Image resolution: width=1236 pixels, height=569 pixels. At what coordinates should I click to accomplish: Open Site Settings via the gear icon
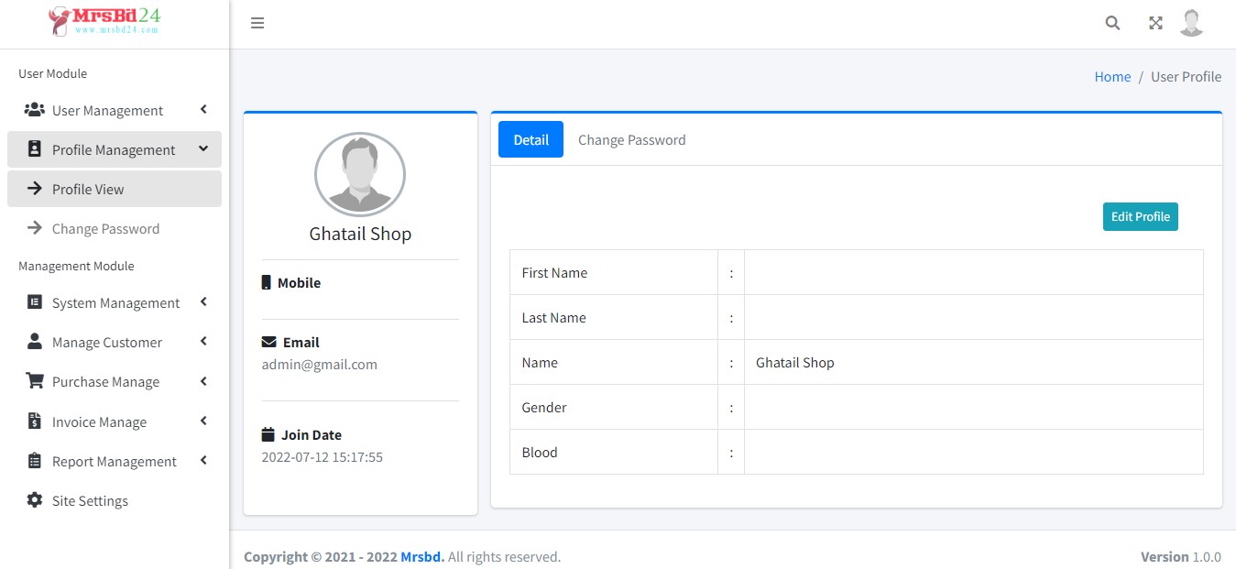34,500
